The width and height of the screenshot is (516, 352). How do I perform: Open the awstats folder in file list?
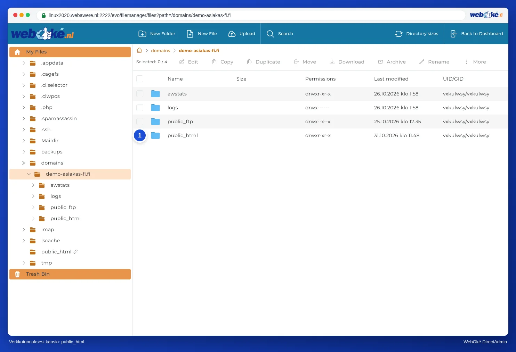click(177, 94)
